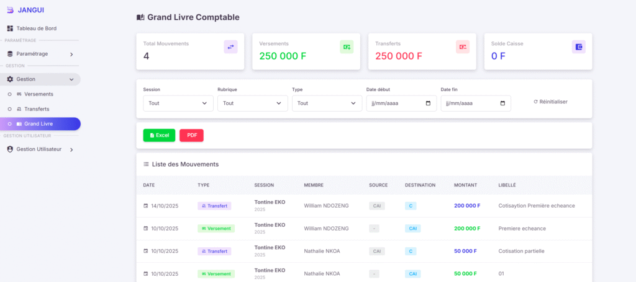Export the list with Excel button
Image resolution: width=636 pixels, height=282 pixels.
tap(159, 135)
